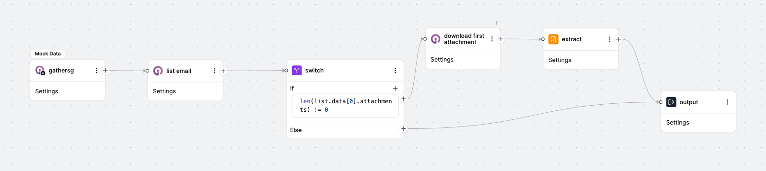766x171 pixels.
Task: Edit the len(list.data[0].attachments) != 0 condition
Action: [x=345, y=106]
